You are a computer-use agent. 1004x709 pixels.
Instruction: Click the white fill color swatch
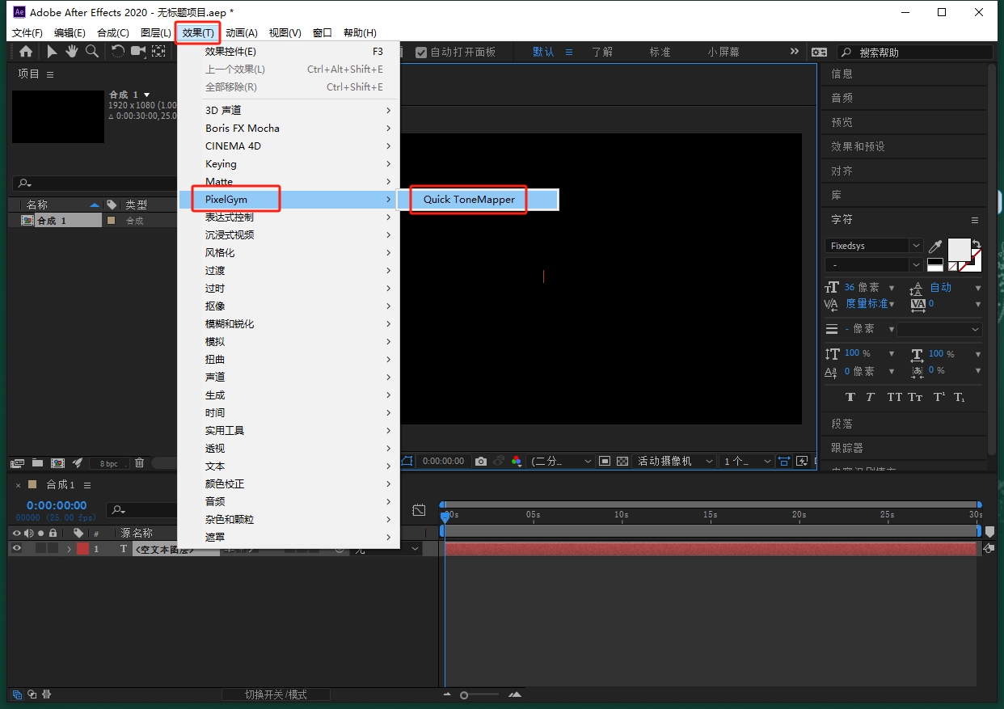click(x=959, y=250)
